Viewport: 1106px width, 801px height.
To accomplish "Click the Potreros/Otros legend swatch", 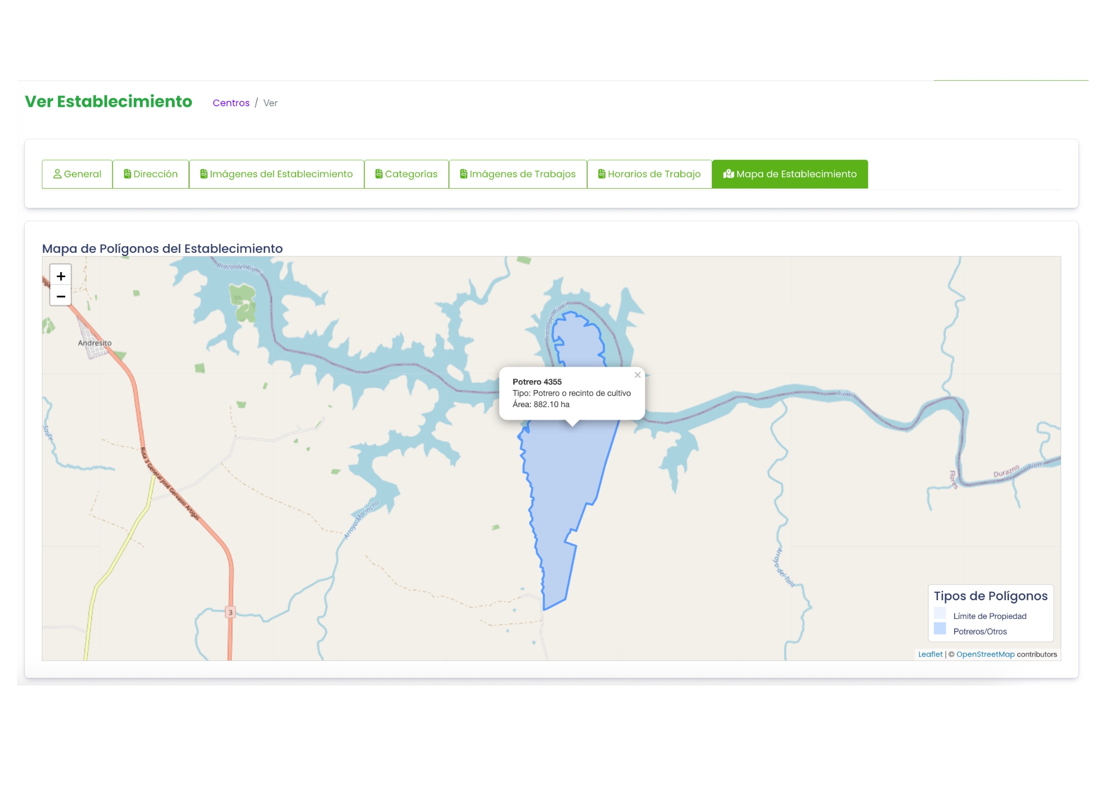I will pos(940,628).
